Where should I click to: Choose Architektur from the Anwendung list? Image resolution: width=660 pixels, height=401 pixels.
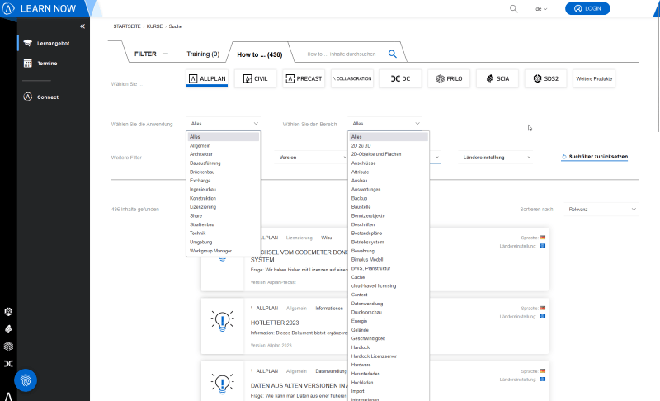[201, 153]
